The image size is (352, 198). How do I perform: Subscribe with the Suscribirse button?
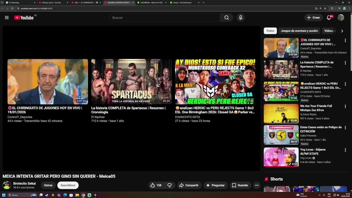tap(68, 185)
